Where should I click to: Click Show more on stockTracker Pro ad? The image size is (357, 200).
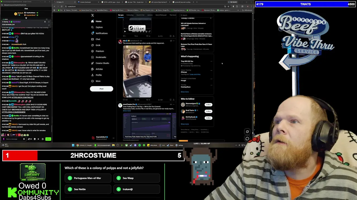pos(127,111)
